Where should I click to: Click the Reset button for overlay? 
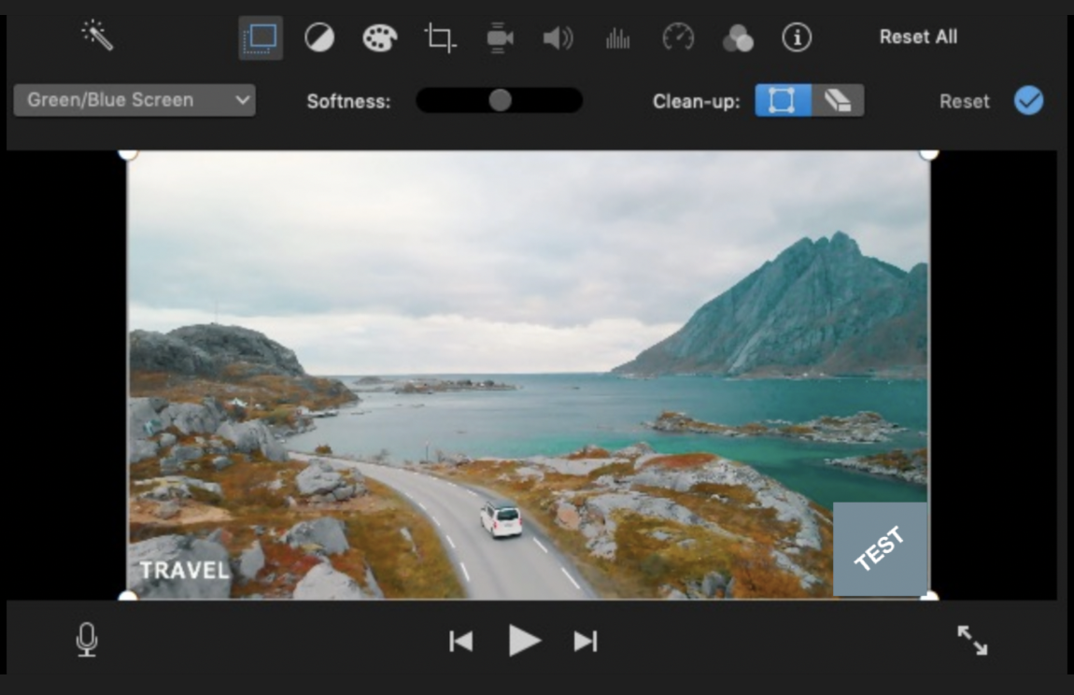[x=965, y=102]
